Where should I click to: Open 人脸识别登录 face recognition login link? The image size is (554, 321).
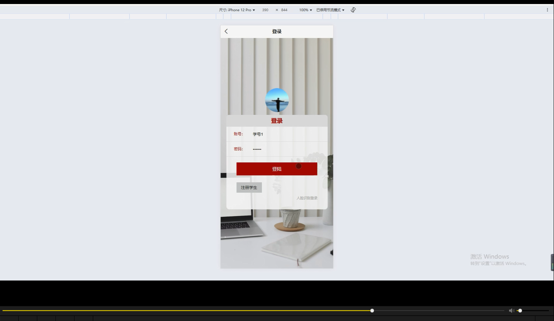pyautogui.click(x=307, y=198)
